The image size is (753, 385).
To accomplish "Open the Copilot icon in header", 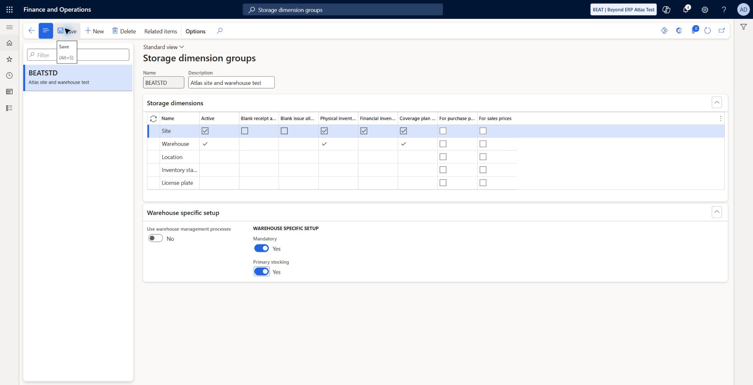I will pos(667,9).
